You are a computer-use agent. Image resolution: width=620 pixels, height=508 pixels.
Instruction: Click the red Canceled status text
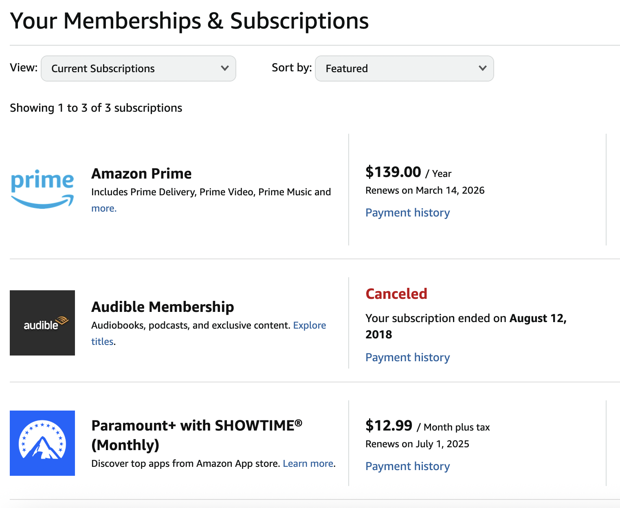(396, 294)
